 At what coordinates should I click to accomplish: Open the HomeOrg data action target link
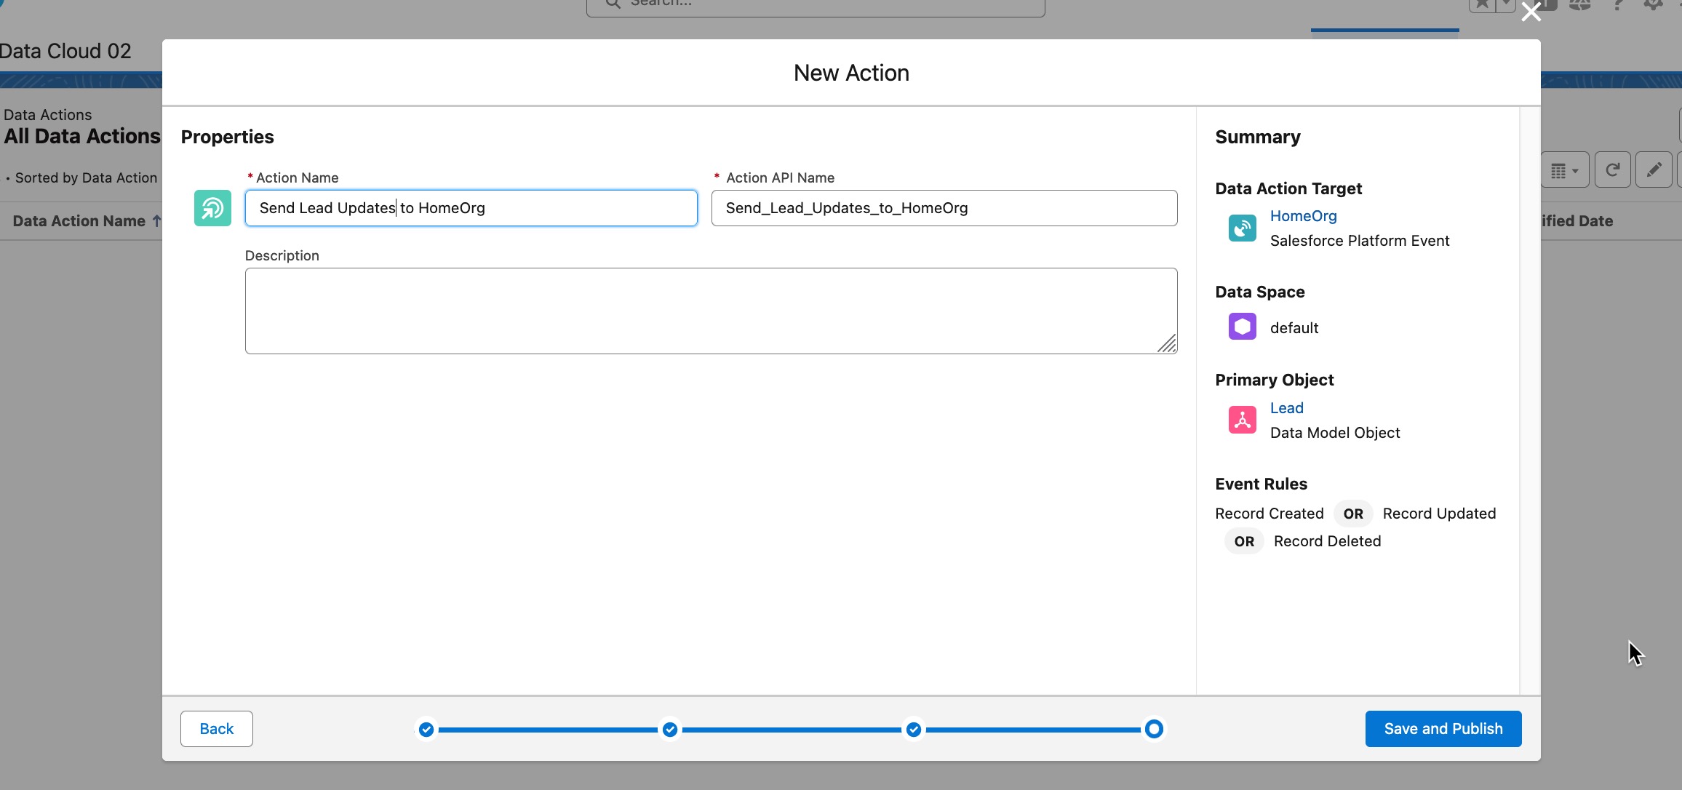[x=1303, y=216]
